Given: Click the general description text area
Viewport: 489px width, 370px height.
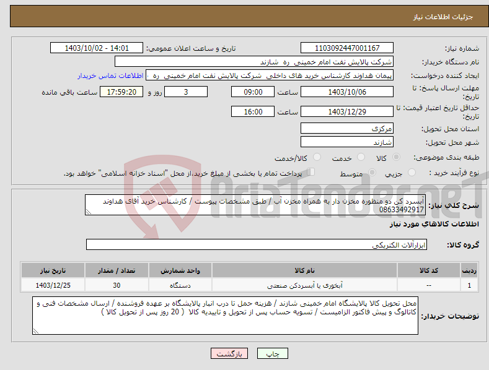Looking at the screenshot, I should tap(255, 205).
